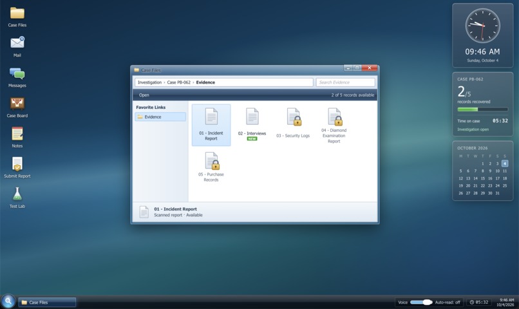Click the CASE PB-062 widget heading

(x=470, y=79)
